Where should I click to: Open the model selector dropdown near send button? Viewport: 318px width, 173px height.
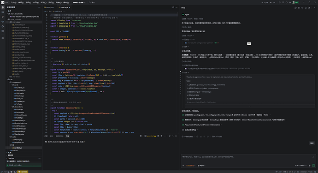[300, 166]
